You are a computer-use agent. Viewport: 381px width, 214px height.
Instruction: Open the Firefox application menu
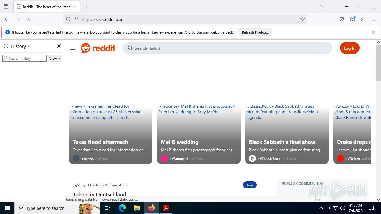[374, 19]
